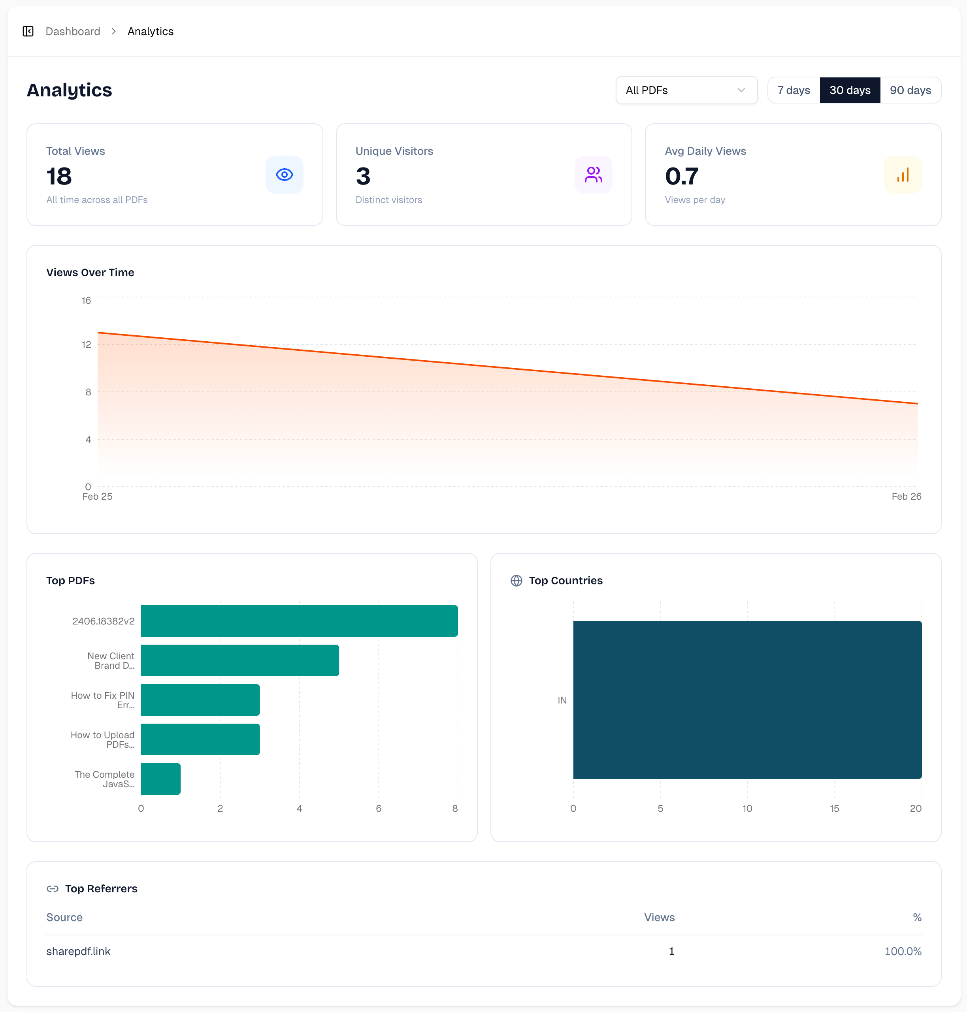Click the eye icon on Total Views card
The width and height of the screenshot is (967, 1012).
tap(285, 175)
